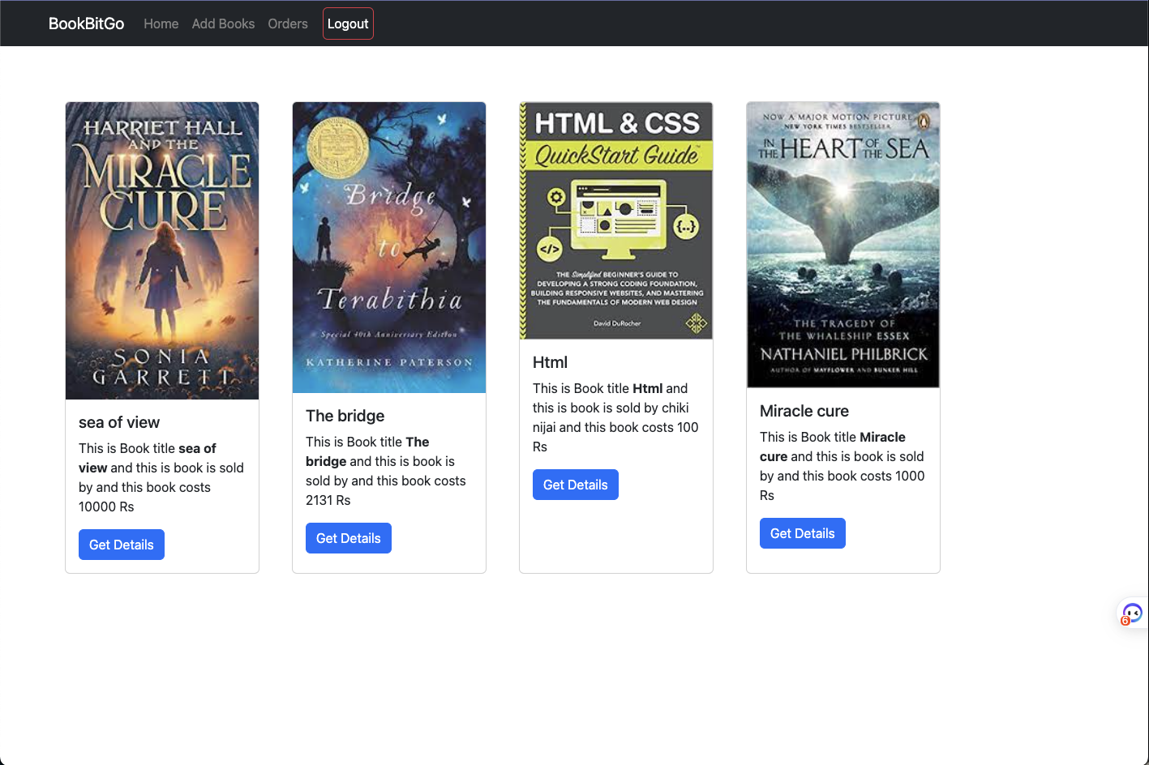Open the In the Heart of the Sea cover
The height and width of the screenshot is (765, 1149).
coord(843,245)
